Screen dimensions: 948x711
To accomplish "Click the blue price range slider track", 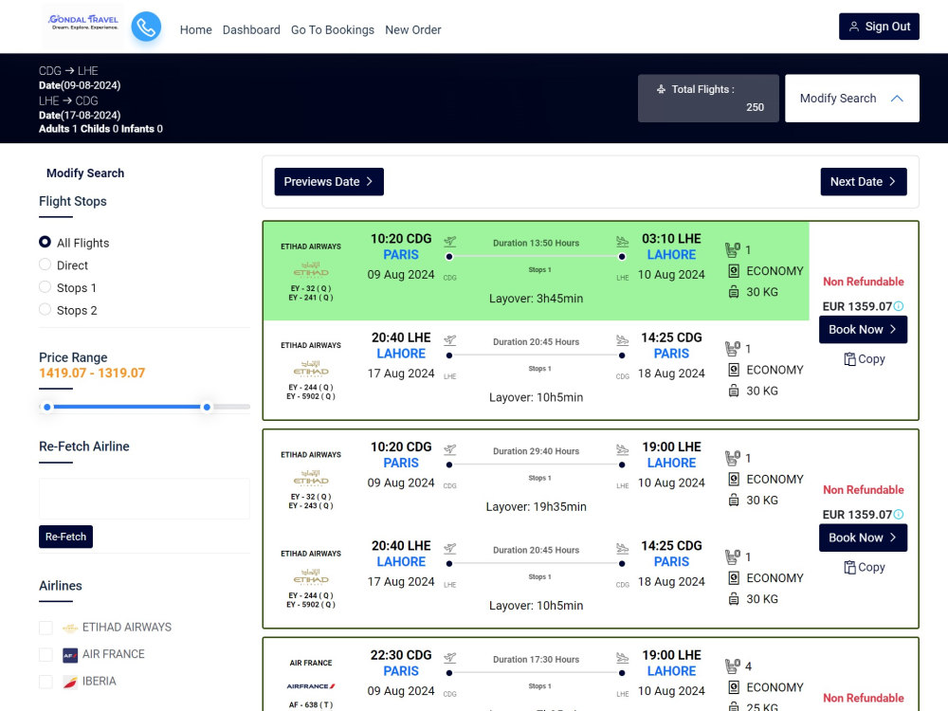I will tap(127, 407).
